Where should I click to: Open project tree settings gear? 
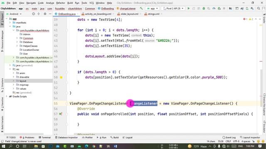coord(45,14)
